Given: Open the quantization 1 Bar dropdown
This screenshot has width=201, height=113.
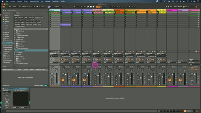Looking at the screenshot, I should coord(43,7).
